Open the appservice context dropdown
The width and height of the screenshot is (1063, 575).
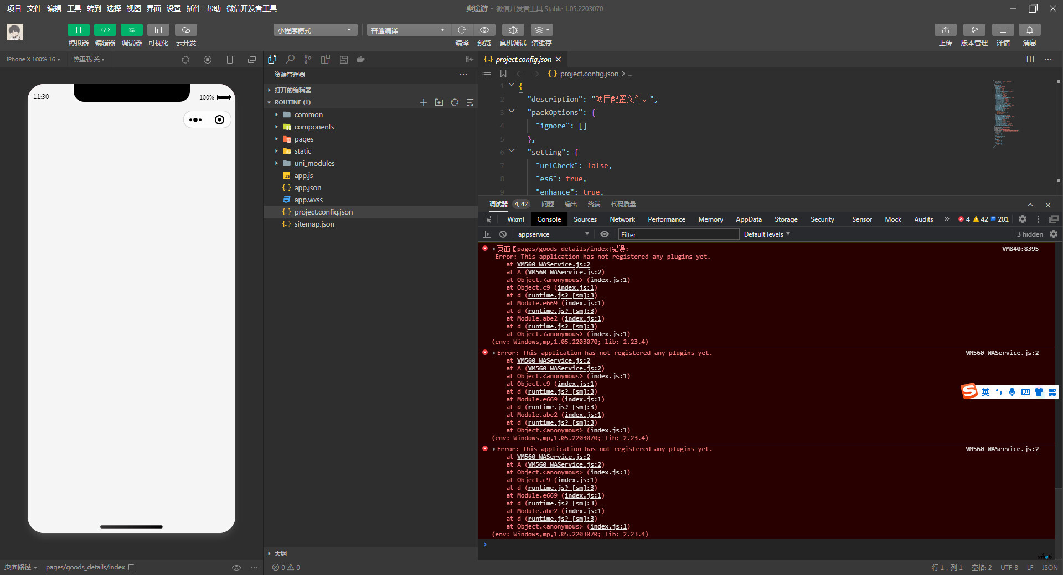click(553, 234)
